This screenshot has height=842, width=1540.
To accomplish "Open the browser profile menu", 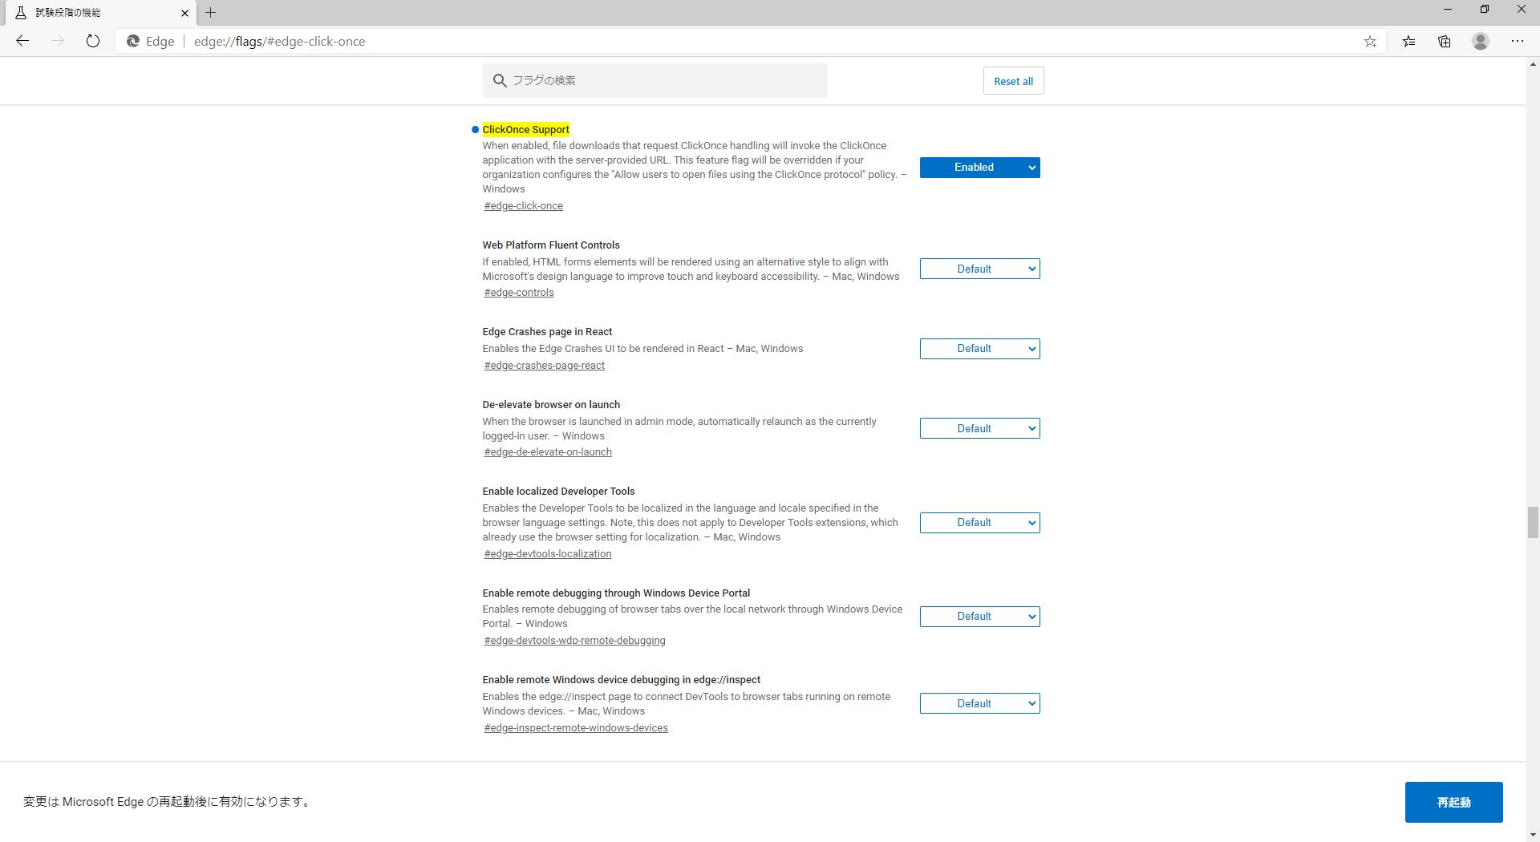I will point(1479,41).
